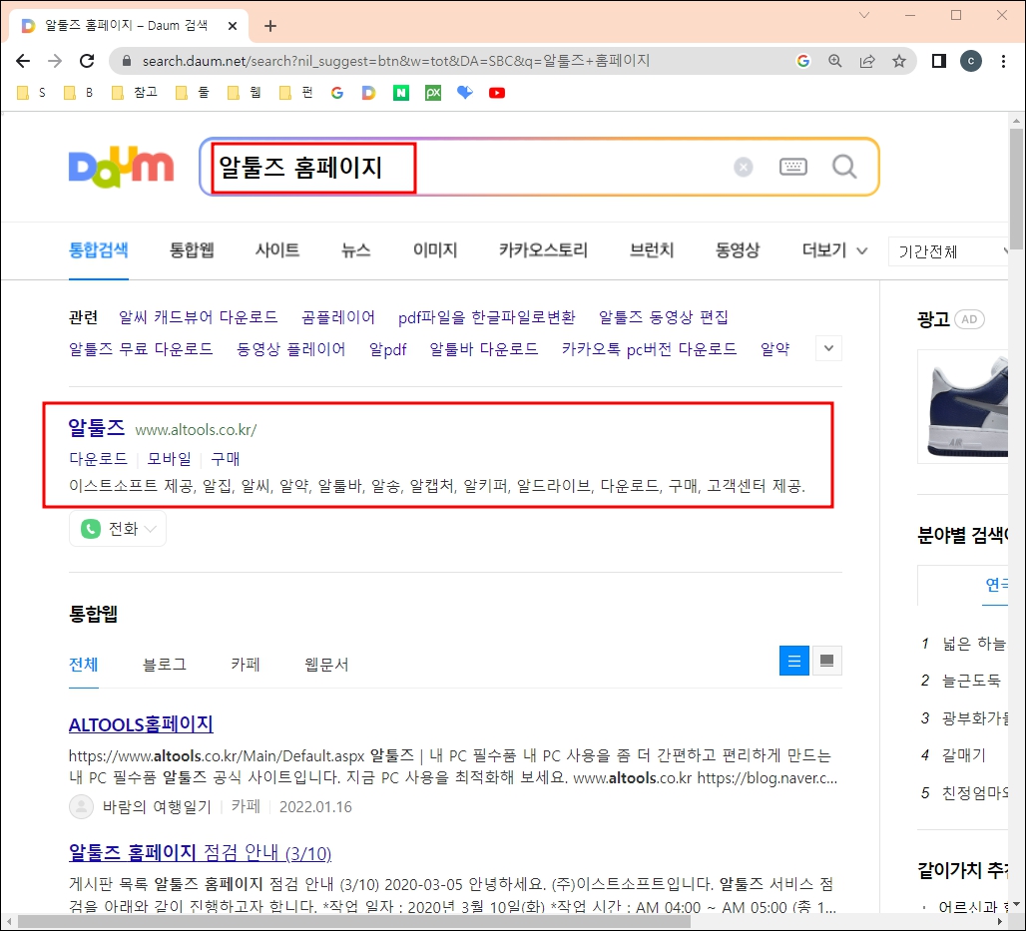
Task: Open the Naver bookmark icon
Action: pos(401,92)
